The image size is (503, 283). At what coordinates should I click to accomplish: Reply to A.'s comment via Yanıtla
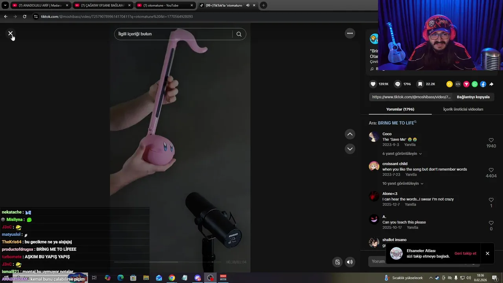pyautogui.click(x=413, y=228)
